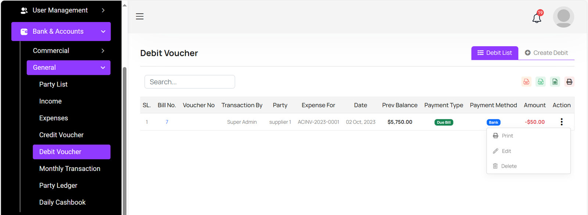
Task: Select Delete from the action menu
Action: (509, 166)
